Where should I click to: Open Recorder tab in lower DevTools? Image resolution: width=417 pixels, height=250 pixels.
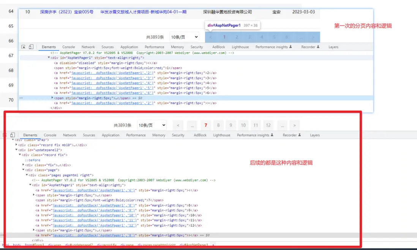click(291, 135)
